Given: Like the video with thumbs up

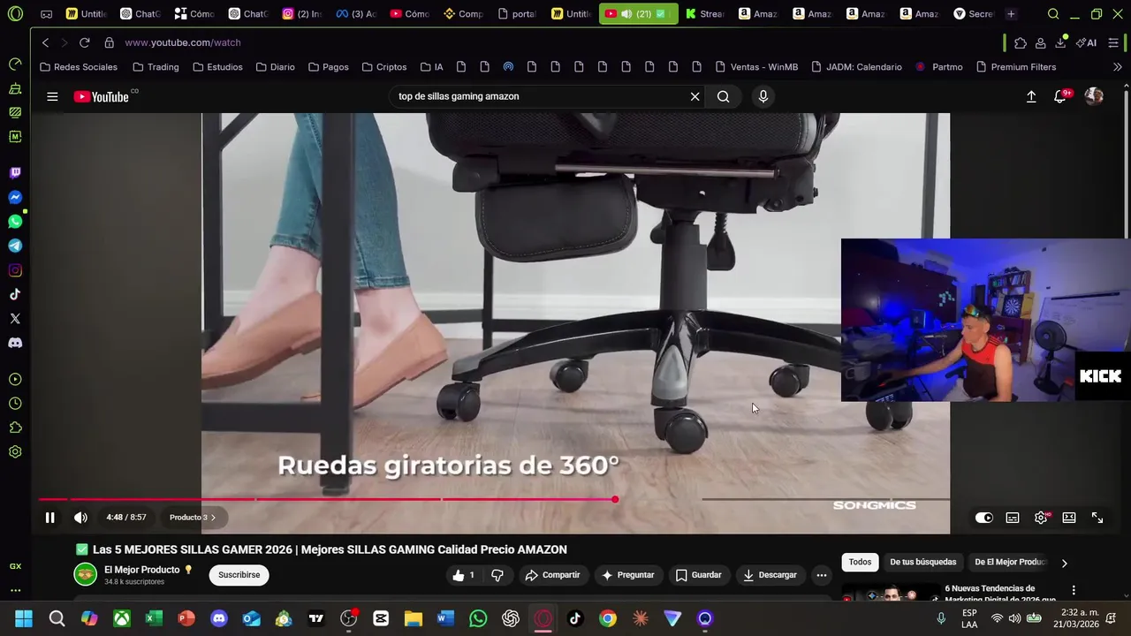Looking at the screenshot, I should click(x=464, y=575).
